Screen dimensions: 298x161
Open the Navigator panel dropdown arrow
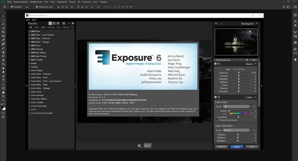(257, 23)
